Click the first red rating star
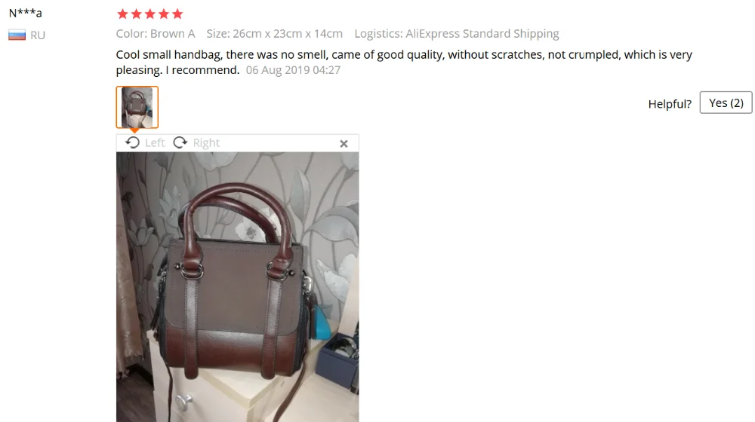755x422 pixels. tap(123, 14)
